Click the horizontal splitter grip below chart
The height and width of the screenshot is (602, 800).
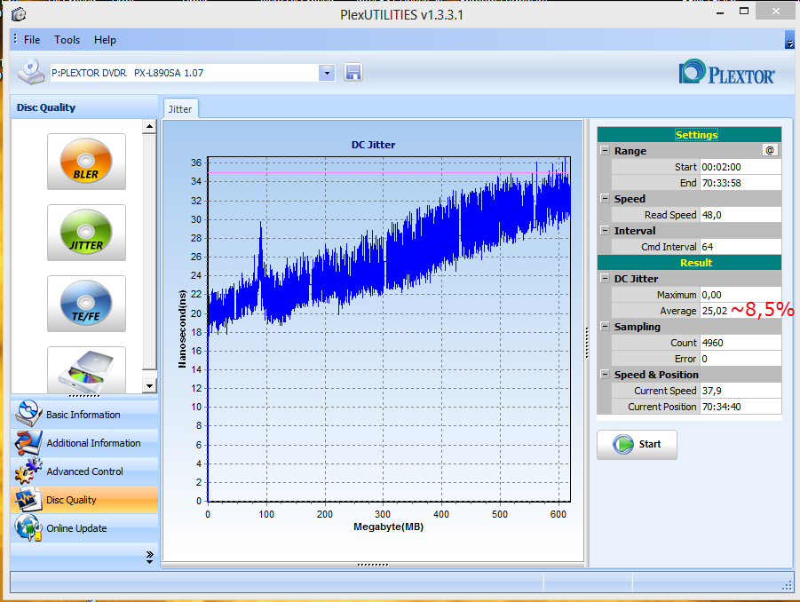pos(373,565)
